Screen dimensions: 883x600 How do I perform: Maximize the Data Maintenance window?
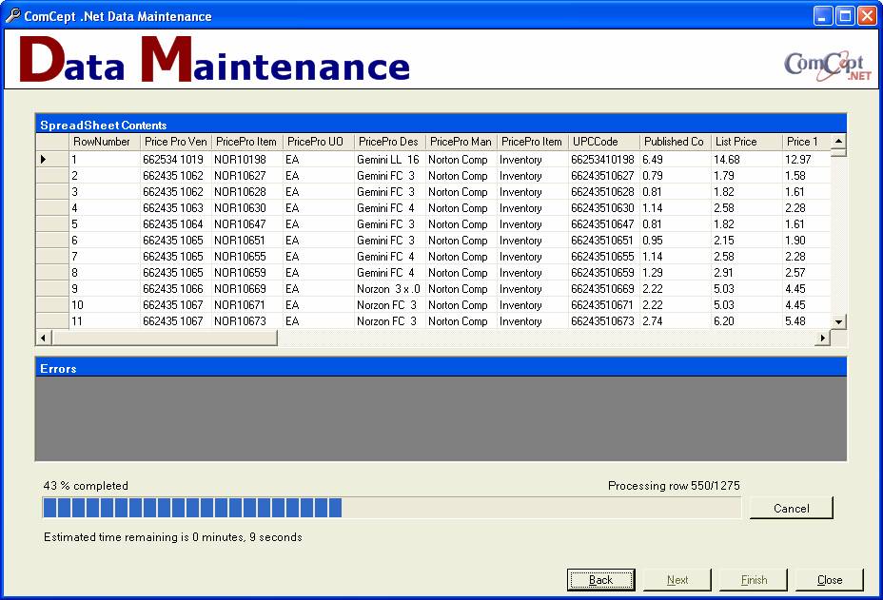[x=844, y=16]
